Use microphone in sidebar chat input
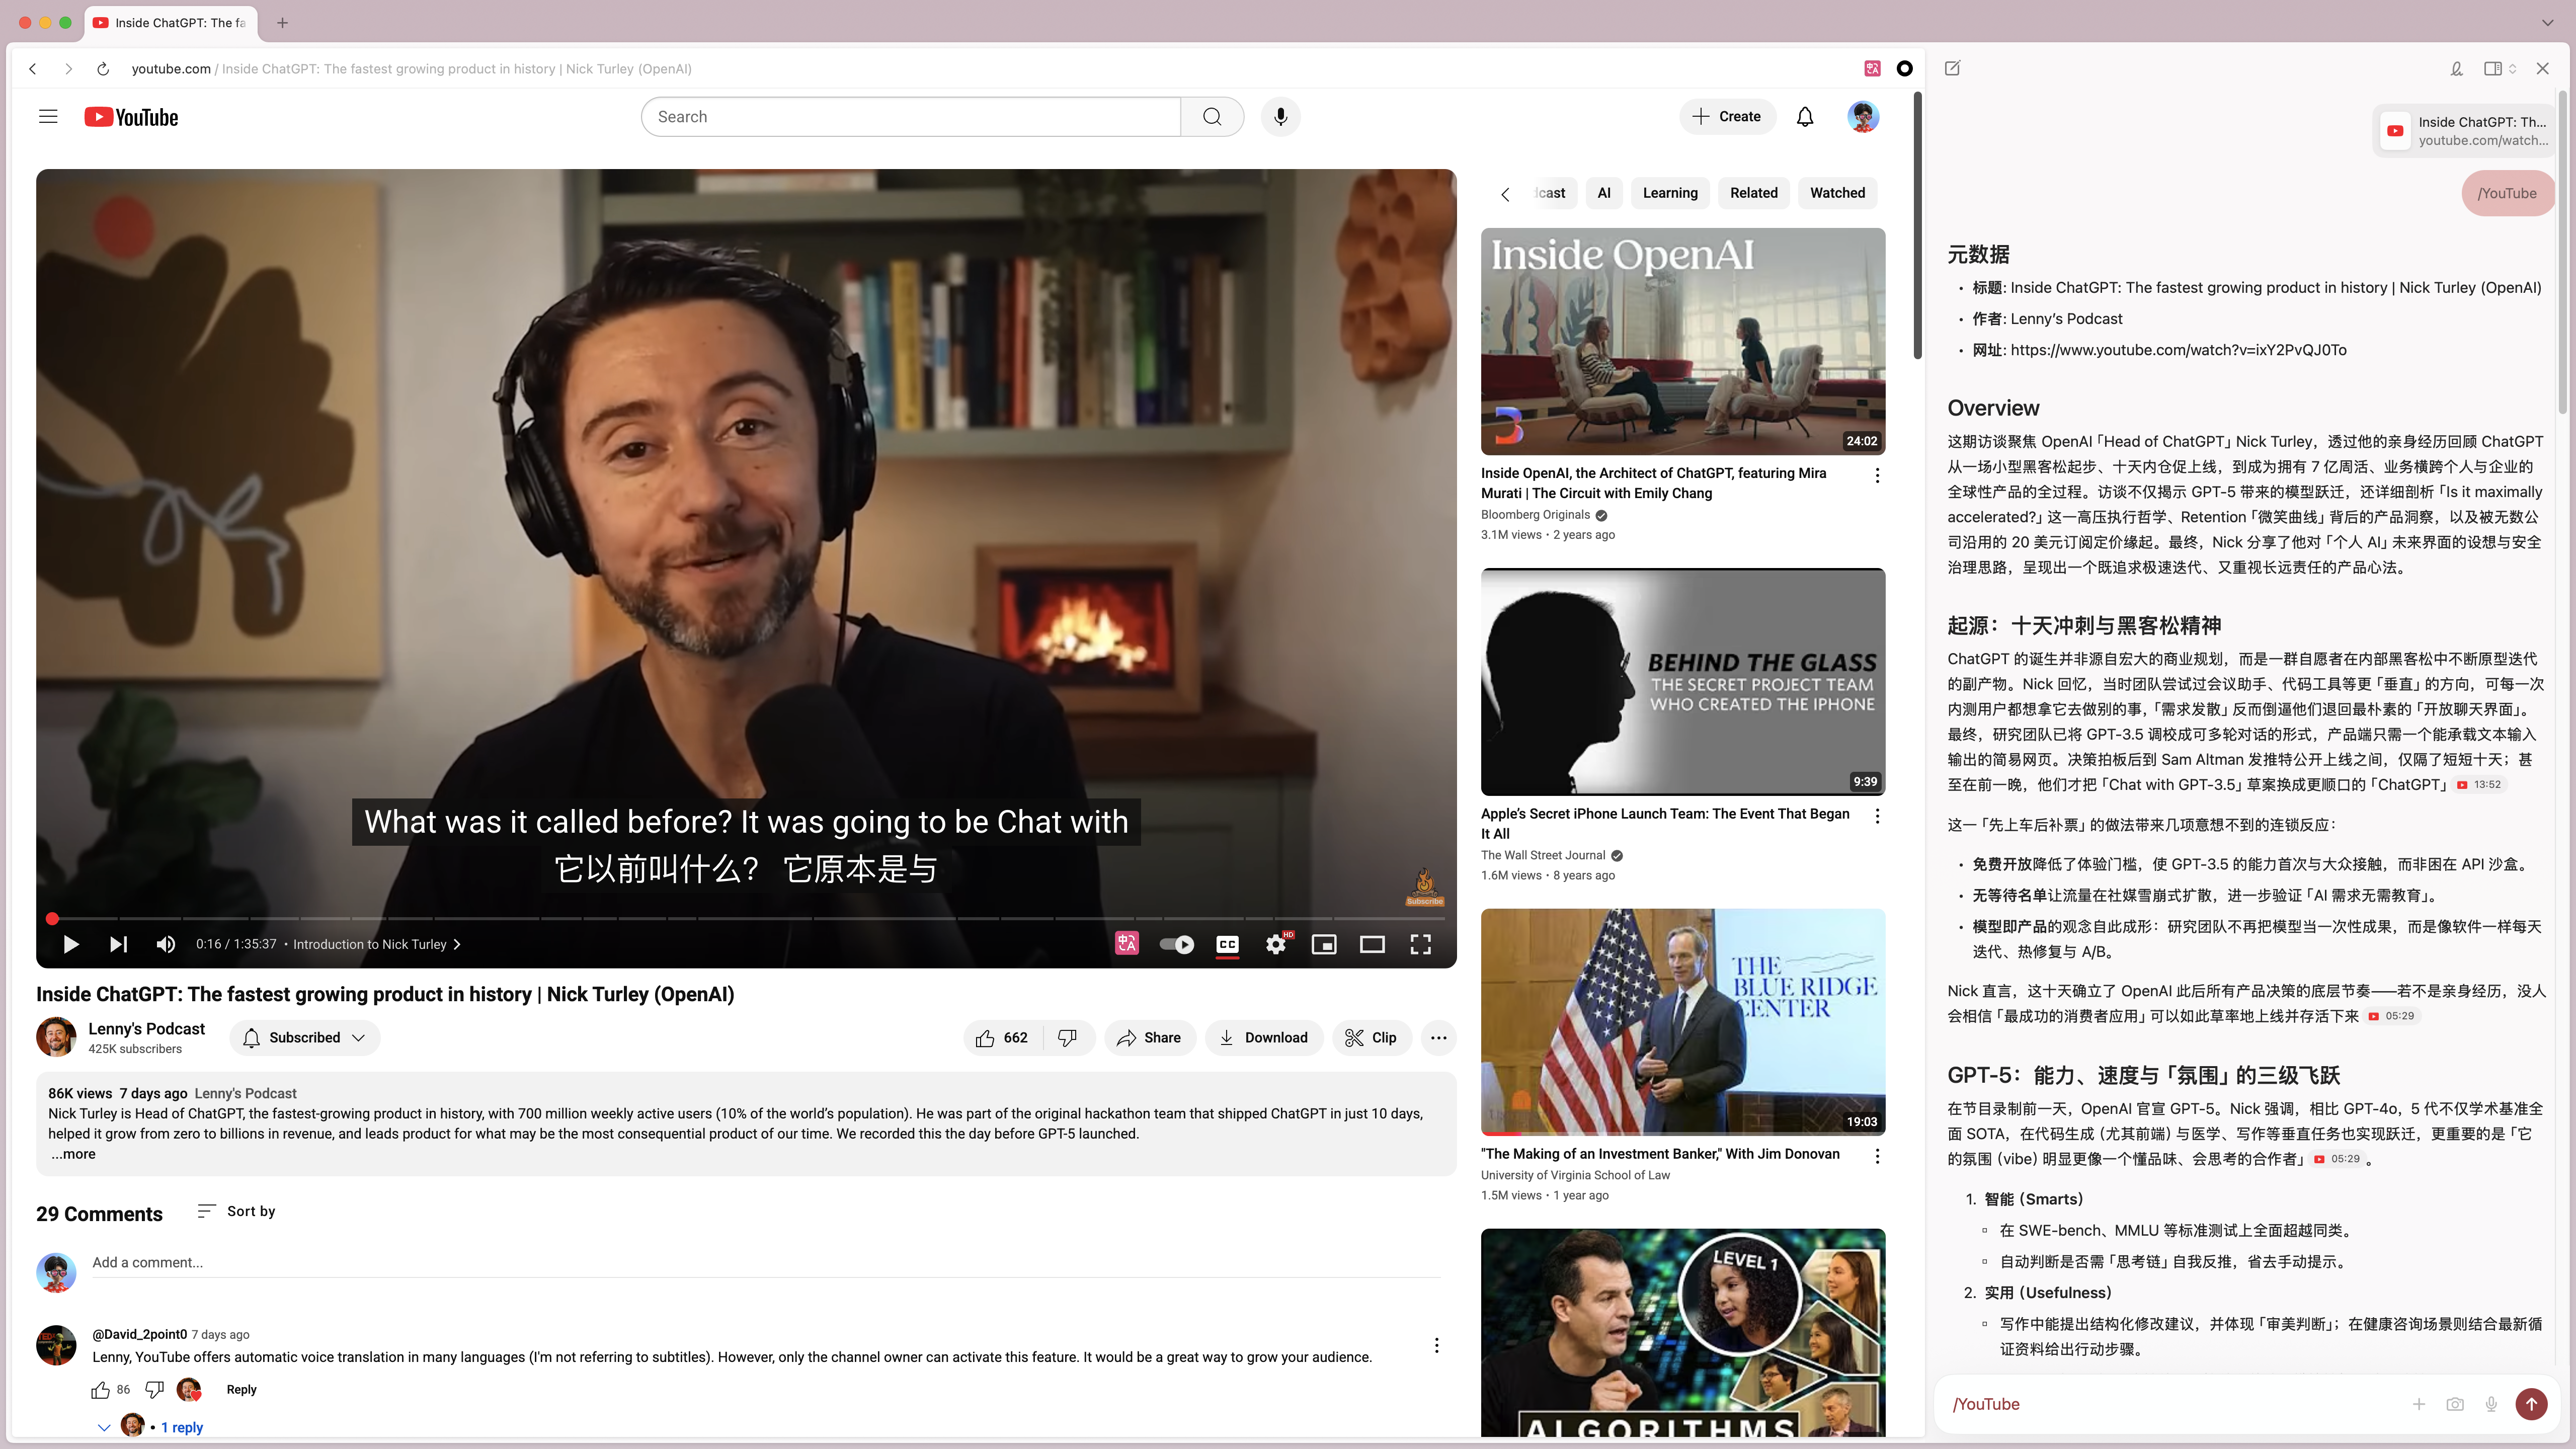Image resolution: width=2576 pixels, height=1449 pixels. (2492, 1404)
